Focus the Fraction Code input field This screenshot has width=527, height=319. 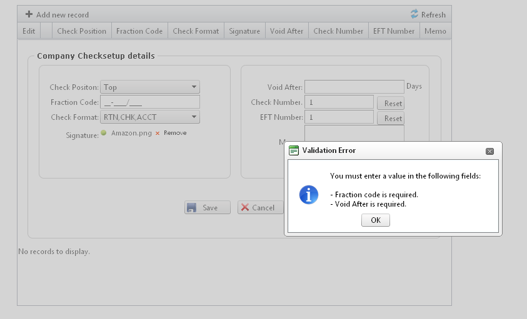click(150, 102)
